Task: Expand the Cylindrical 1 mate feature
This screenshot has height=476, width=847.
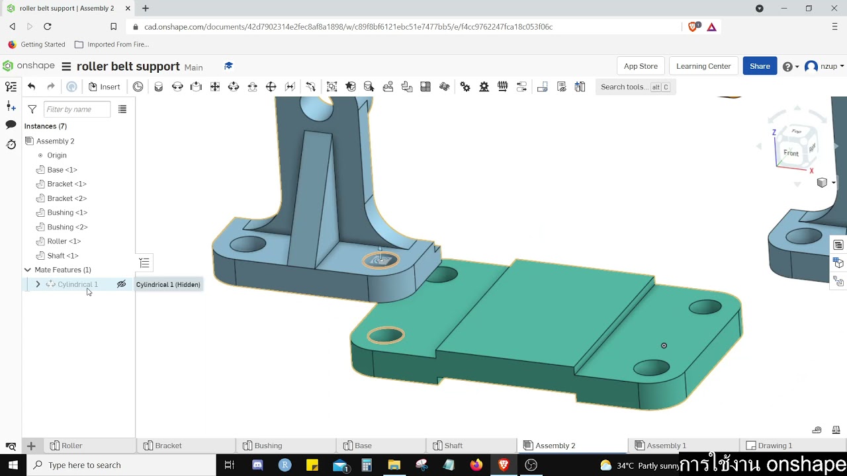Action: 38,284
